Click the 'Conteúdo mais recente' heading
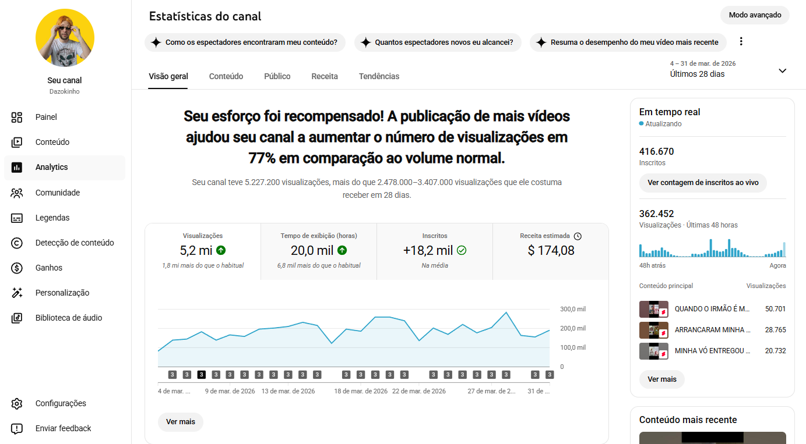This screenshot has width=806, height=444. [x=688, y=420]
